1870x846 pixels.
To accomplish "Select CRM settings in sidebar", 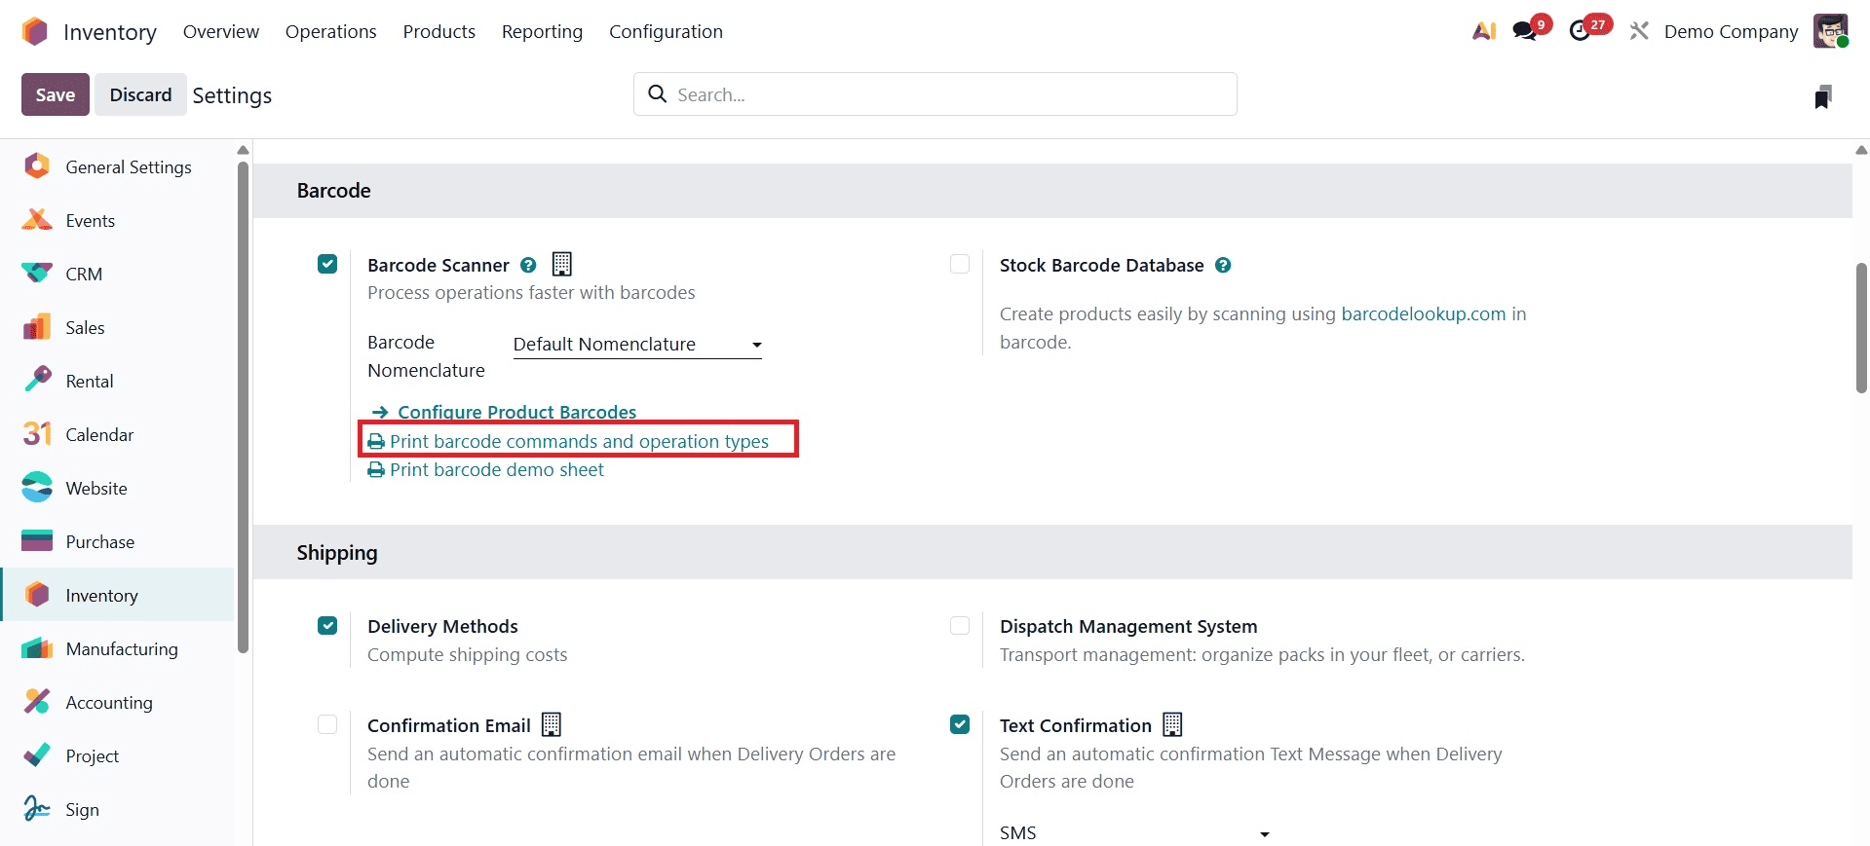I will click(x=117, y=274).
